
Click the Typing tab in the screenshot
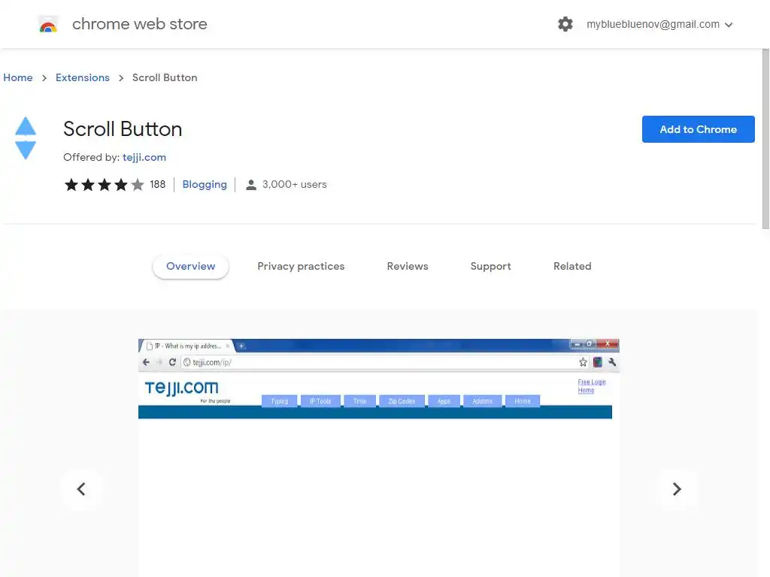280,401
